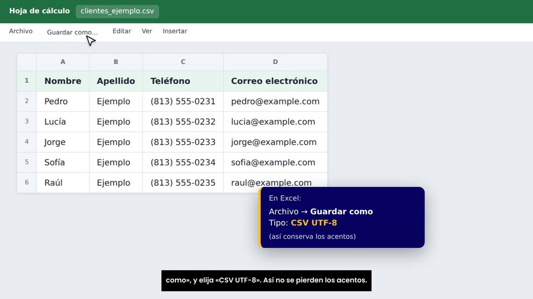Select the cell containing Sofía
The image size is (533, 299).
click(63, 162)
